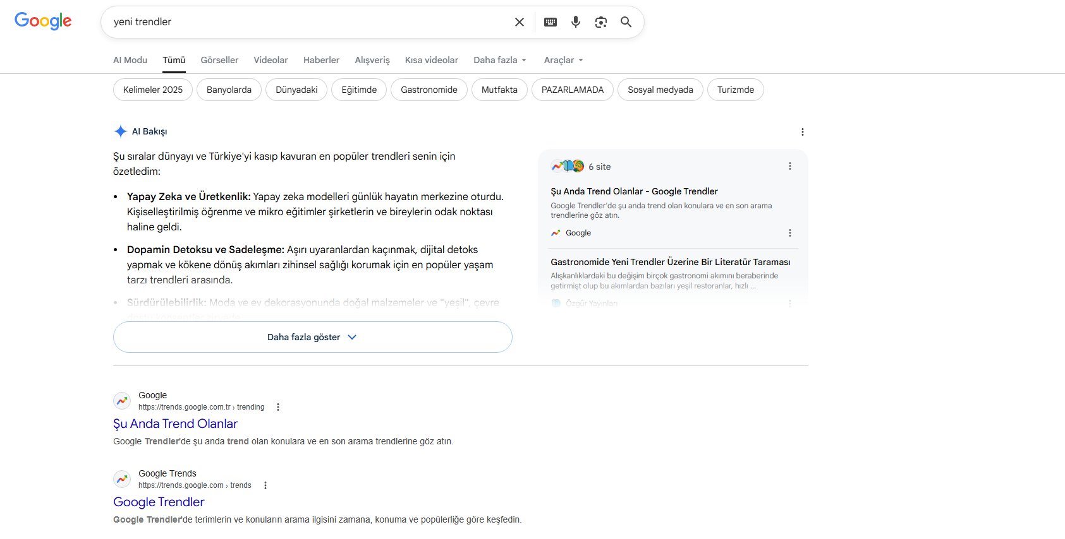Screen dimensions: 1065x539
Task: Open options for trends.google.com result
Action: (x=265, y=485)
